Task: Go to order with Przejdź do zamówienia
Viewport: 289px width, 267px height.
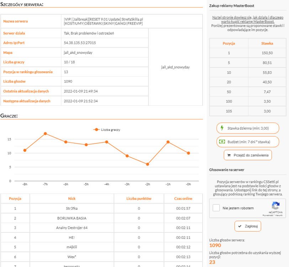Action: [x=248, y=155]
